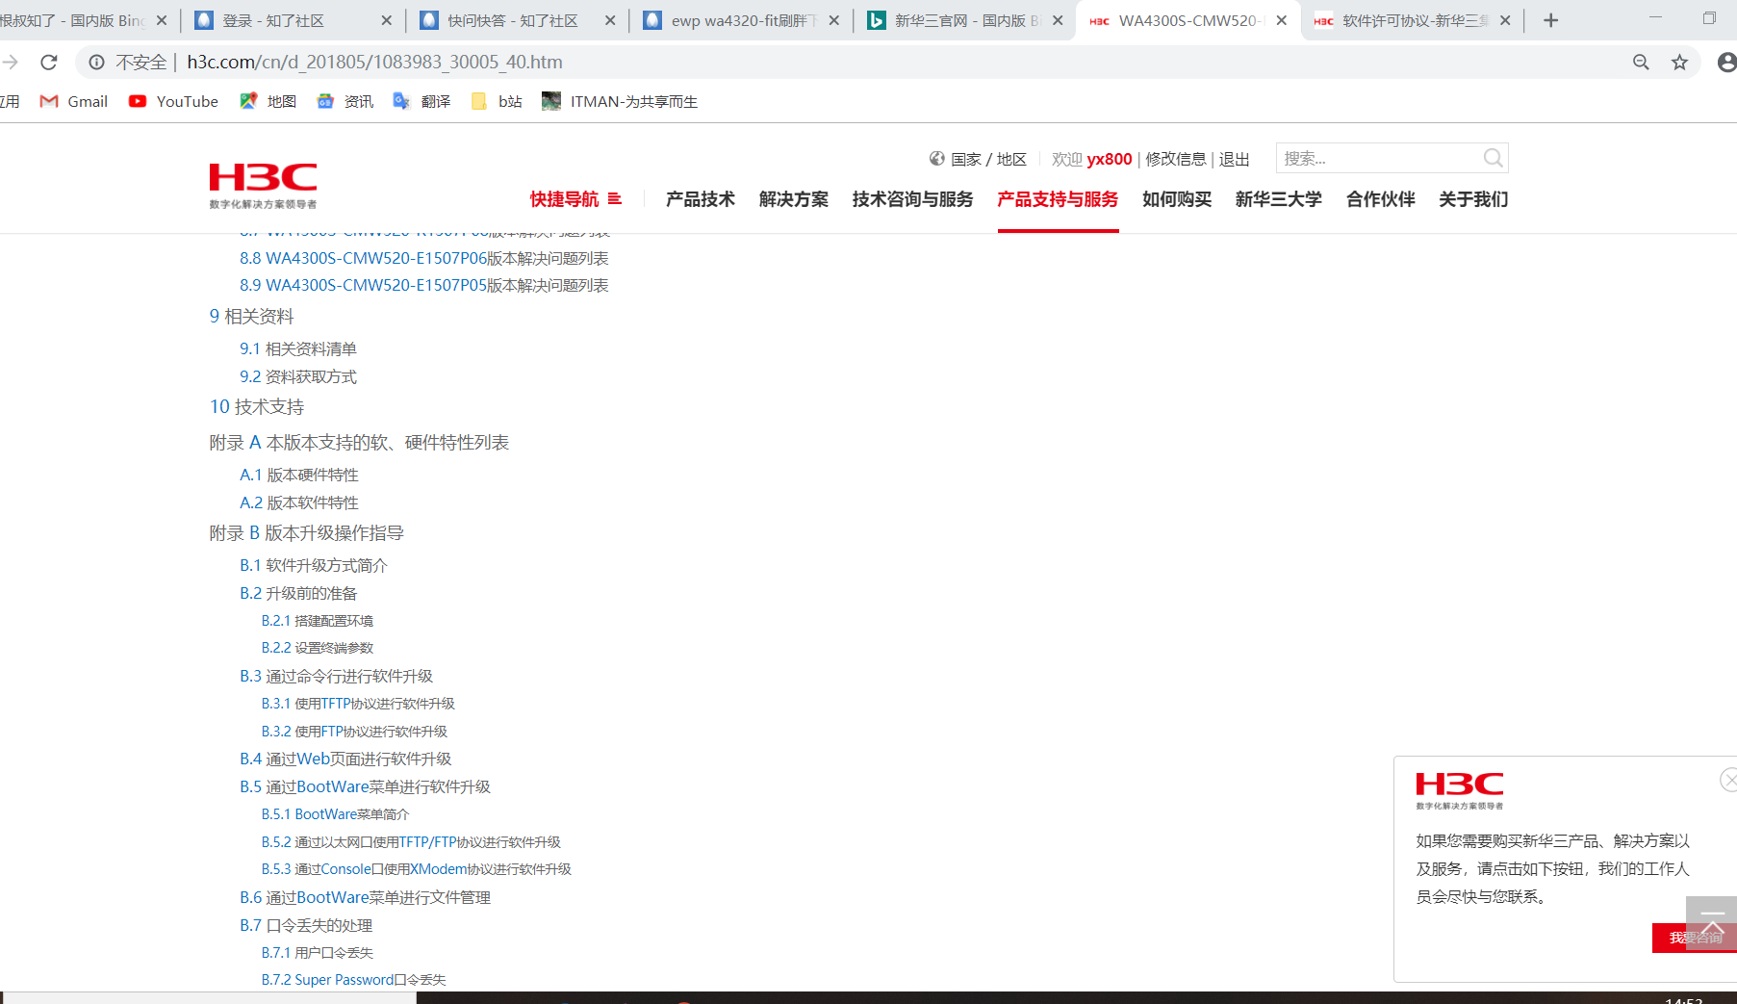Viewport: 1737px width, 1004px height.
Task: Open B.5 通过BootWare菜单进行软件升级
Action: pyautogui.click(x=365, y=786)
